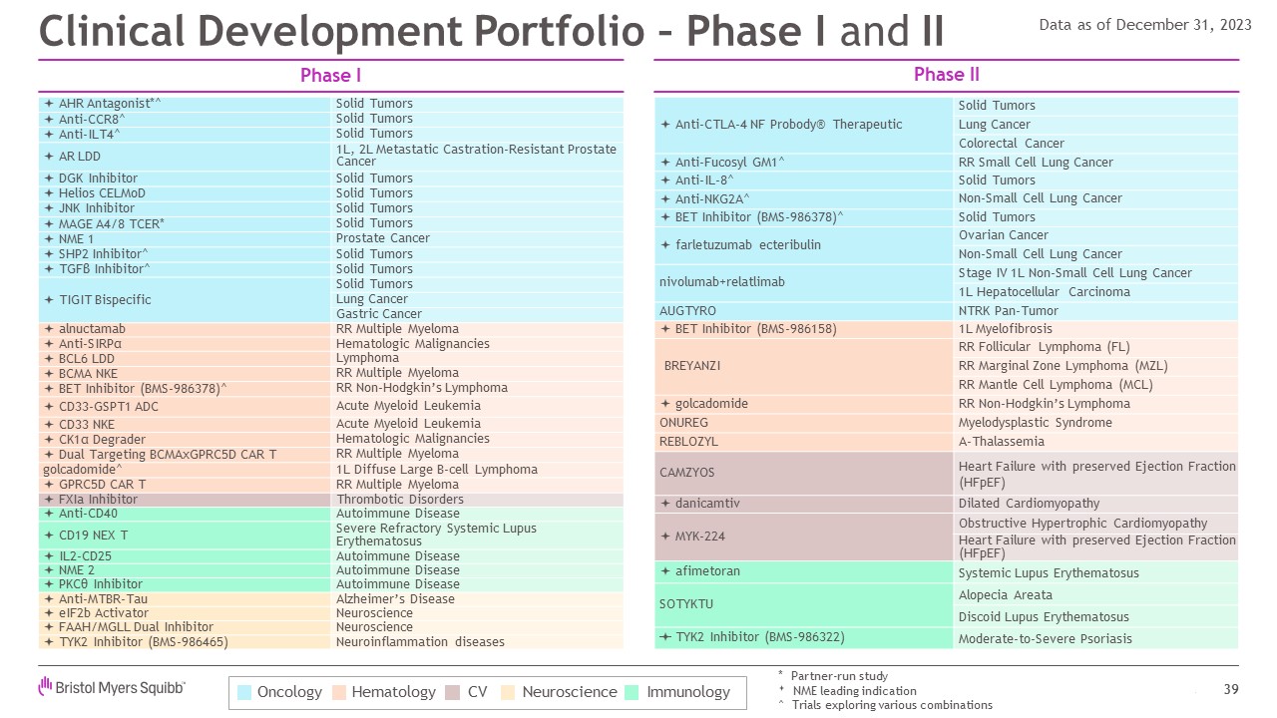
Task: Select the CD33 NKE entry
Action: coord(185,424)
